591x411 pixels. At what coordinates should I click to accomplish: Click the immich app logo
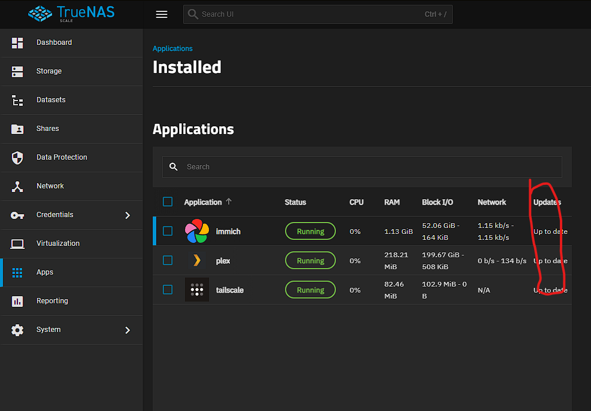point(197,231)
